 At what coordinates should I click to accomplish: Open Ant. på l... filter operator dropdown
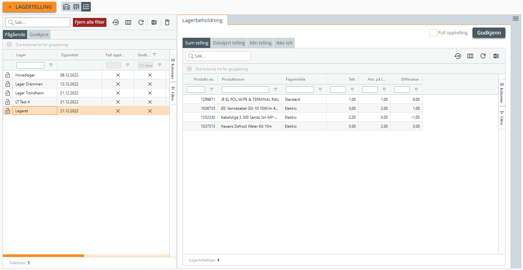(384, 90)
